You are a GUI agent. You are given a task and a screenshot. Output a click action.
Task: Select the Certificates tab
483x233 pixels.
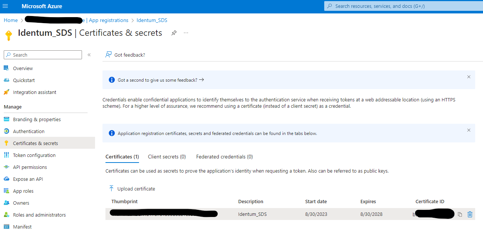coord(122,157)
